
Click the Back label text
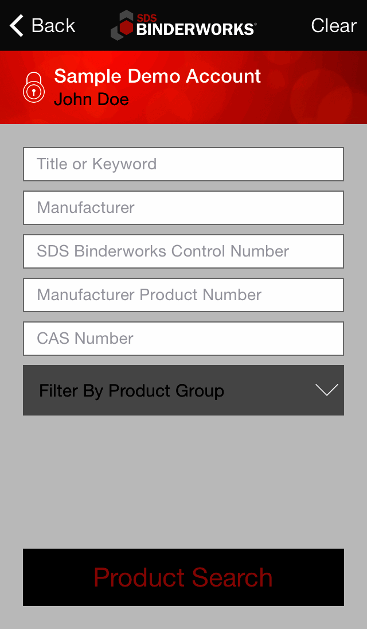tap(53, 26)
